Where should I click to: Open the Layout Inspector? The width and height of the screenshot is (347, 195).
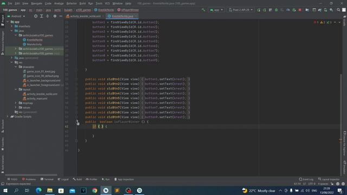(329, 179)
